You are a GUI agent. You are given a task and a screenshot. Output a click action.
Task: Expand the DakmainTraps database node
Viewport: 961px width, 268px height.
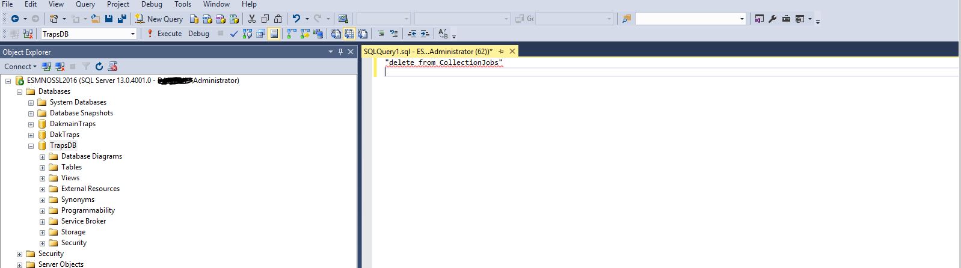tap(31, 124)
